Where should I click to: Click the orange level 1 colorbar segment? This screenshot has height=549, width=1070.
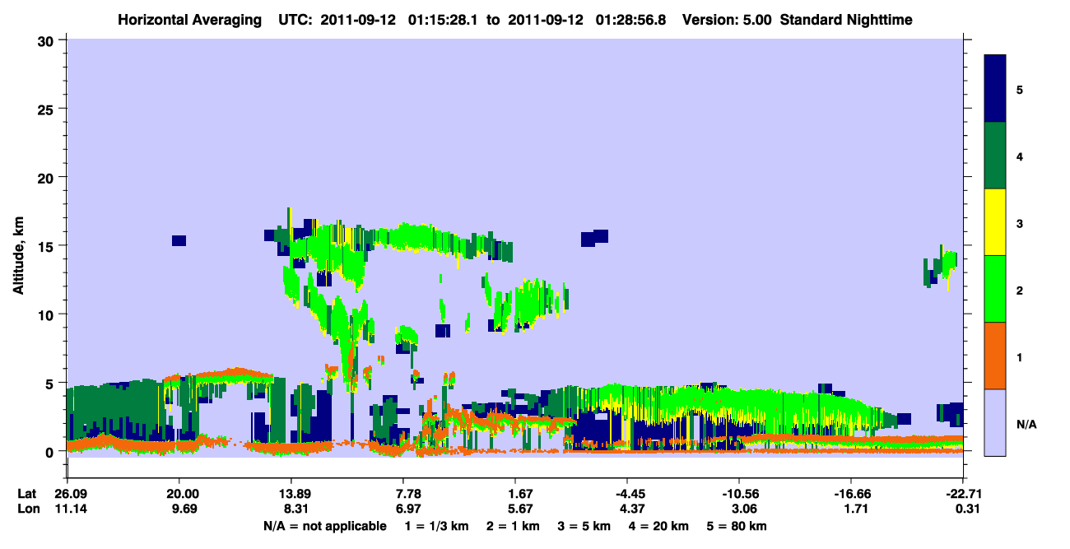pyautogui.click(x=995, y=356)
